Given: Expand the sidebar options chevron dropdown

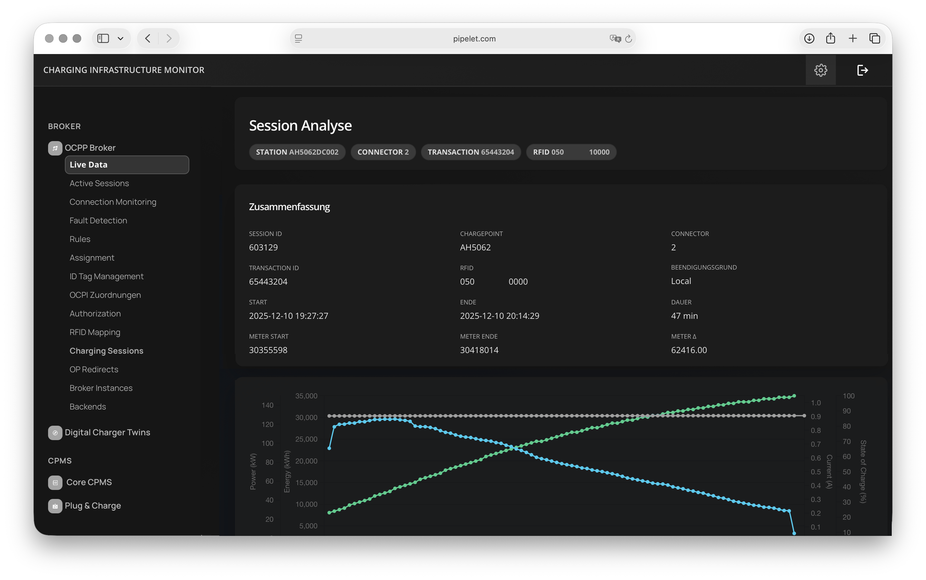Looking at the screenshot, I should pos(120,38).
